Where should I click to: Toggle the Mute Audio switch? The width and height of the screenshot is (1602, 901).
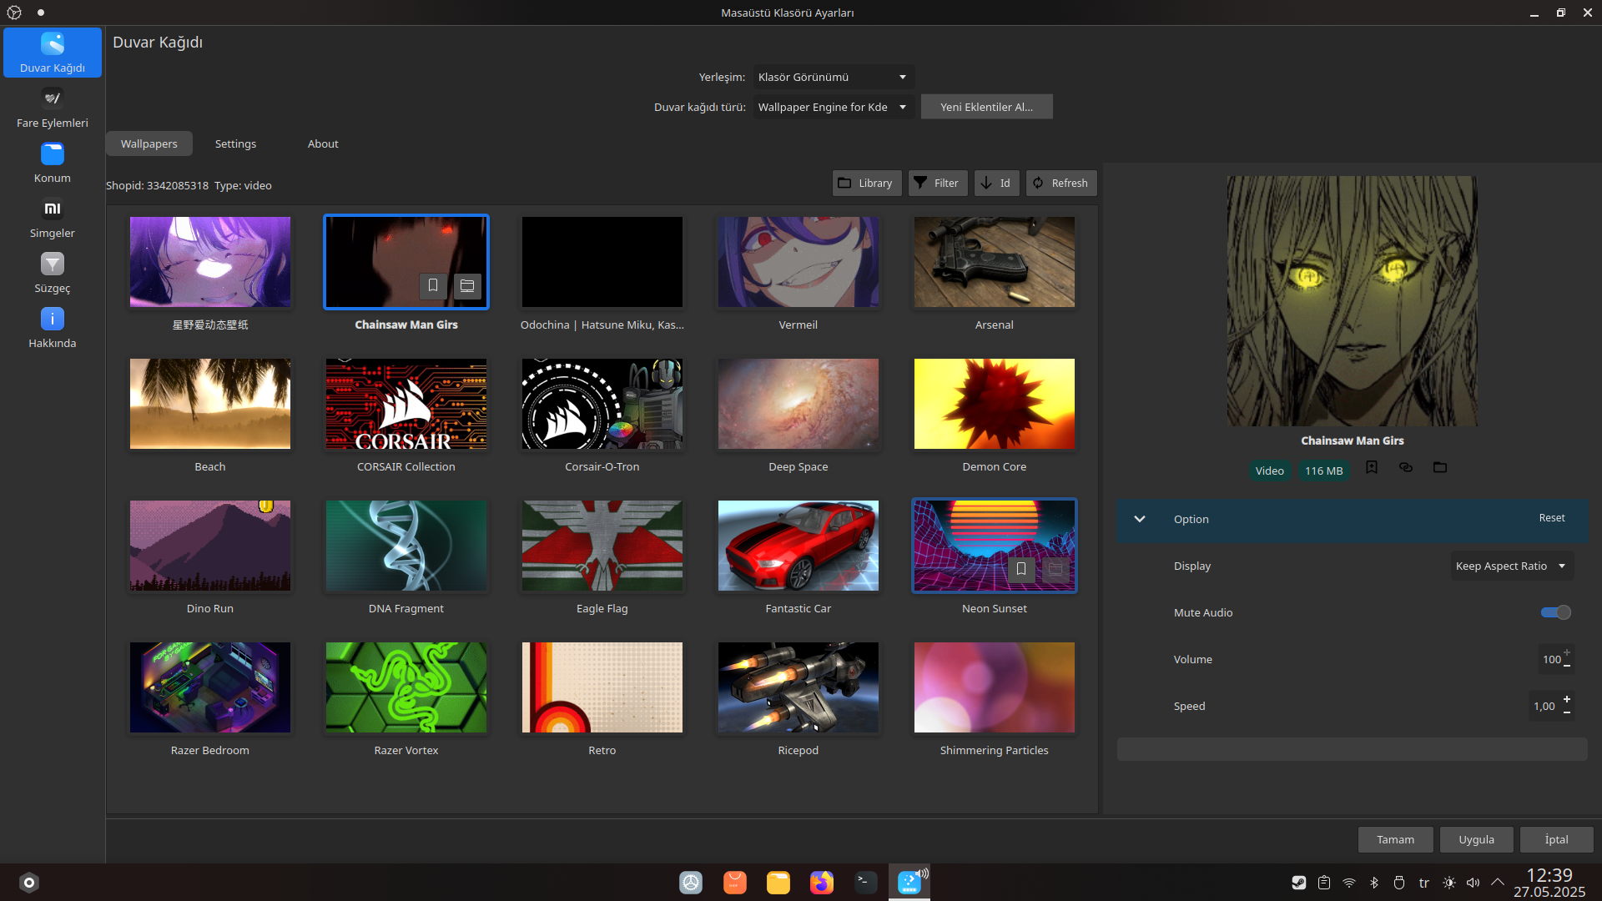click(x=1555, y=612)
